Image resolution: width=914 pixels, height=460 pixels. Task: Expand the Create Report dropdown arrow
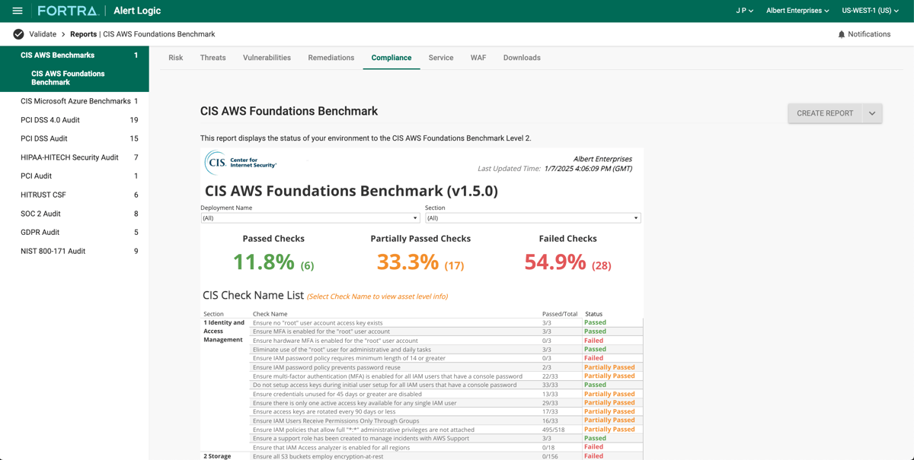coord(871,113)
